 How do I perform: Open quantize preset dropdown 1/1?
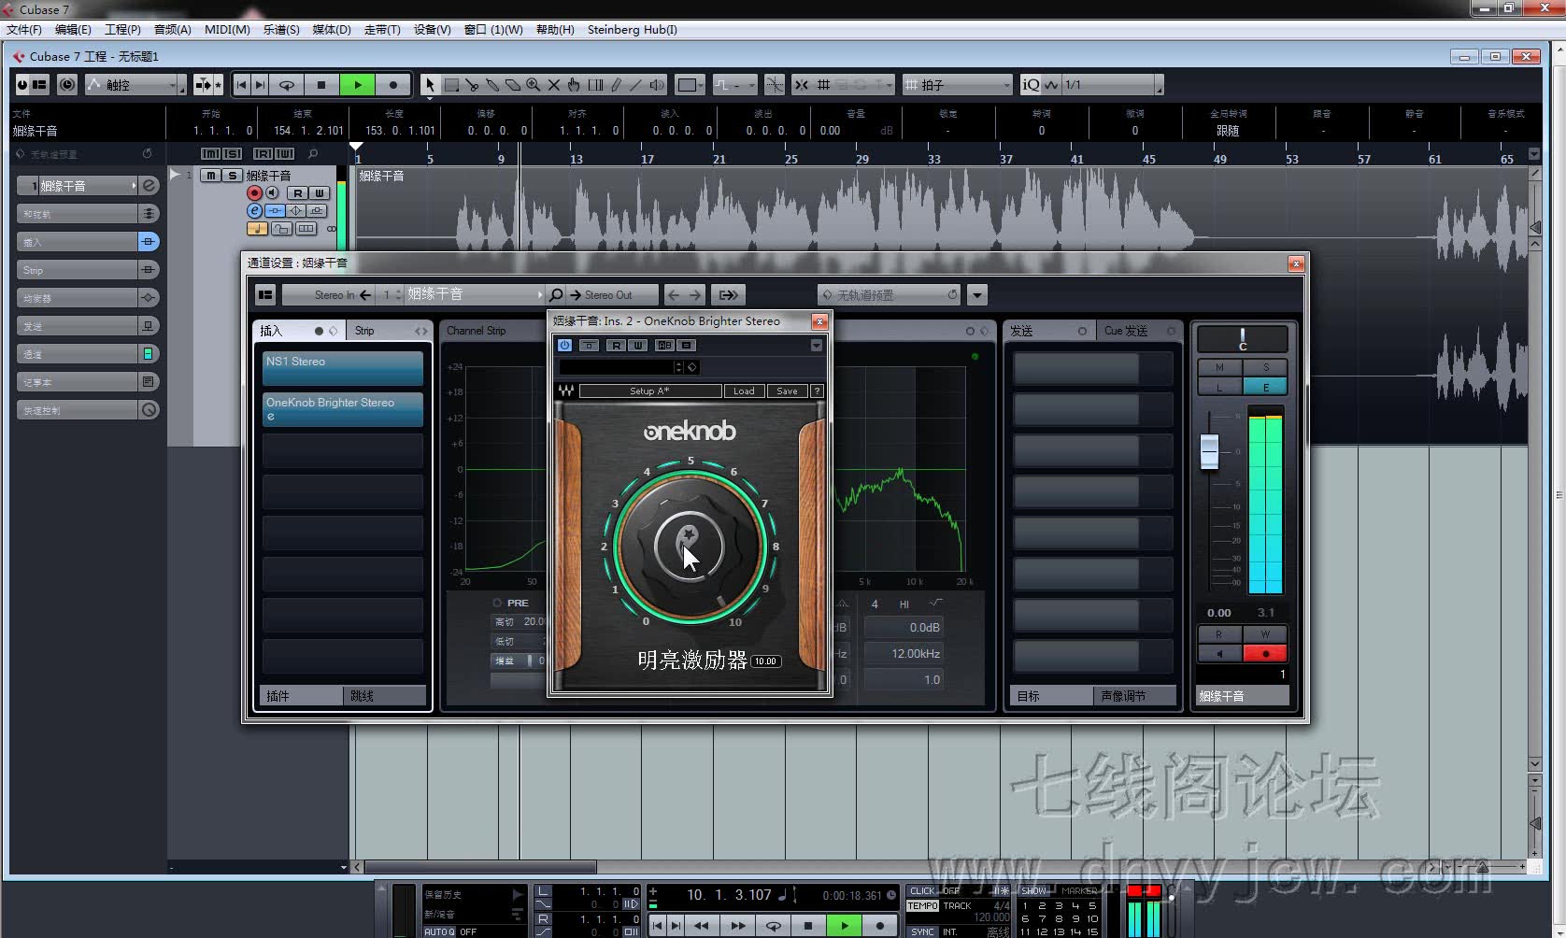click(x=1112, y=85)
